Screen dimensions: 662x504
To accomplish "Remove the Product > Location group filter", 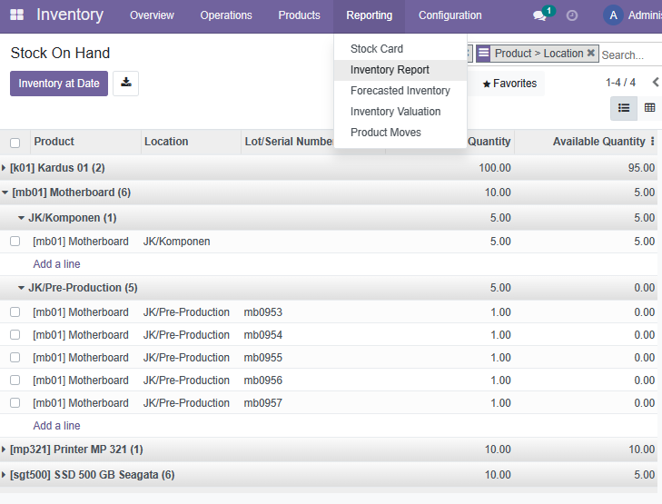I will tap(591, 53).
